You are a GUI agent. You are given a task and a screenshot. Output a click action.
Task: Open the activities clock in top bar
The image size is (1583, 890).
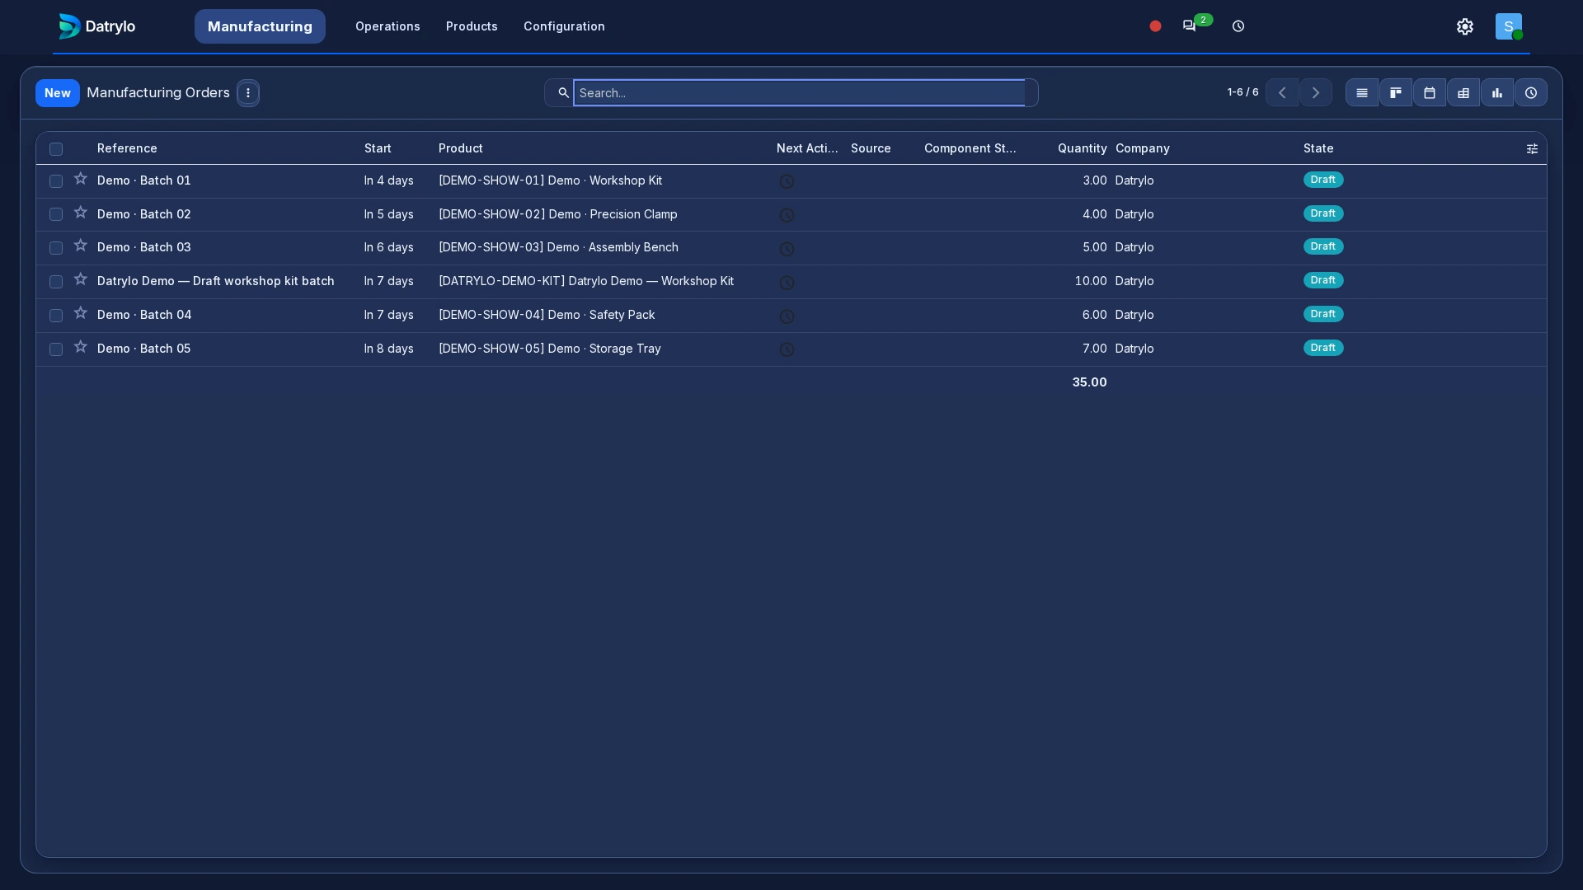(x=1238, y=26)
